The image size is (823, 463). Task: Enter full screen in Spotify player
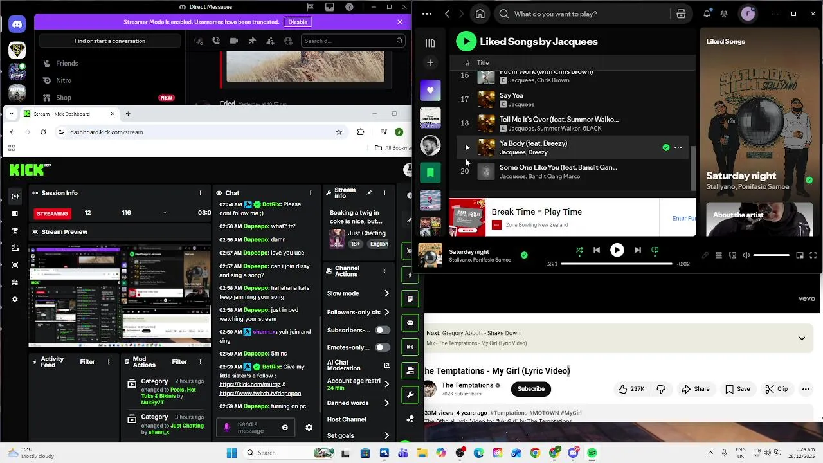(813, 255)
